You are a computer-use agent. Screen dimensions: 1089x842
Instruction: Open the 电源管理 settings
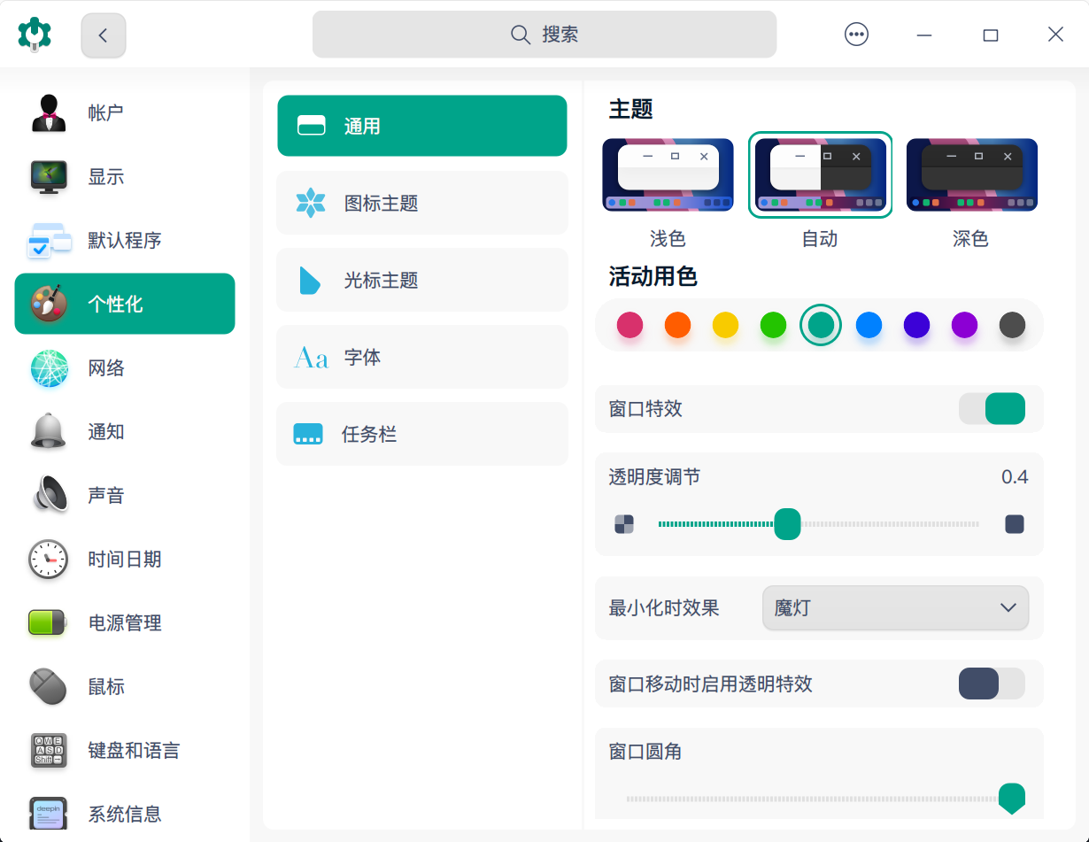click(124, 622)
